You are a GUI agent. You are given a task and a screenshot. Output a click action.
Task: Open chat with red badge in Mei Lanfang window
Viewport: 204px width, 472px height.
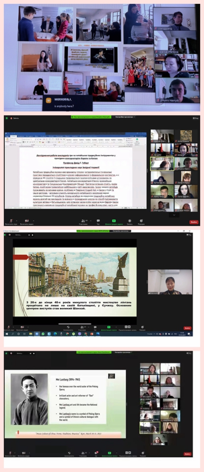(x=97, y=452)
